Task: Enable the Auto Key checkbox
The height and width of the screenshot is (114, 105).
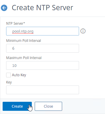Action: coord(8,75)
